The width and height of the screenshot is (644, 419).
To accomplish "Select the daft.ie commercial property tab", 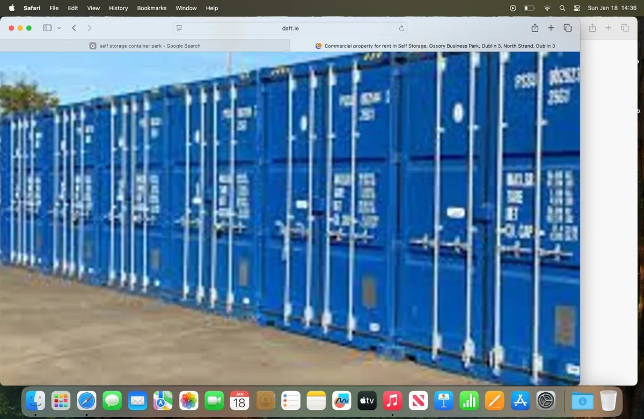I will pyautogui.click(x=435, y=46).
